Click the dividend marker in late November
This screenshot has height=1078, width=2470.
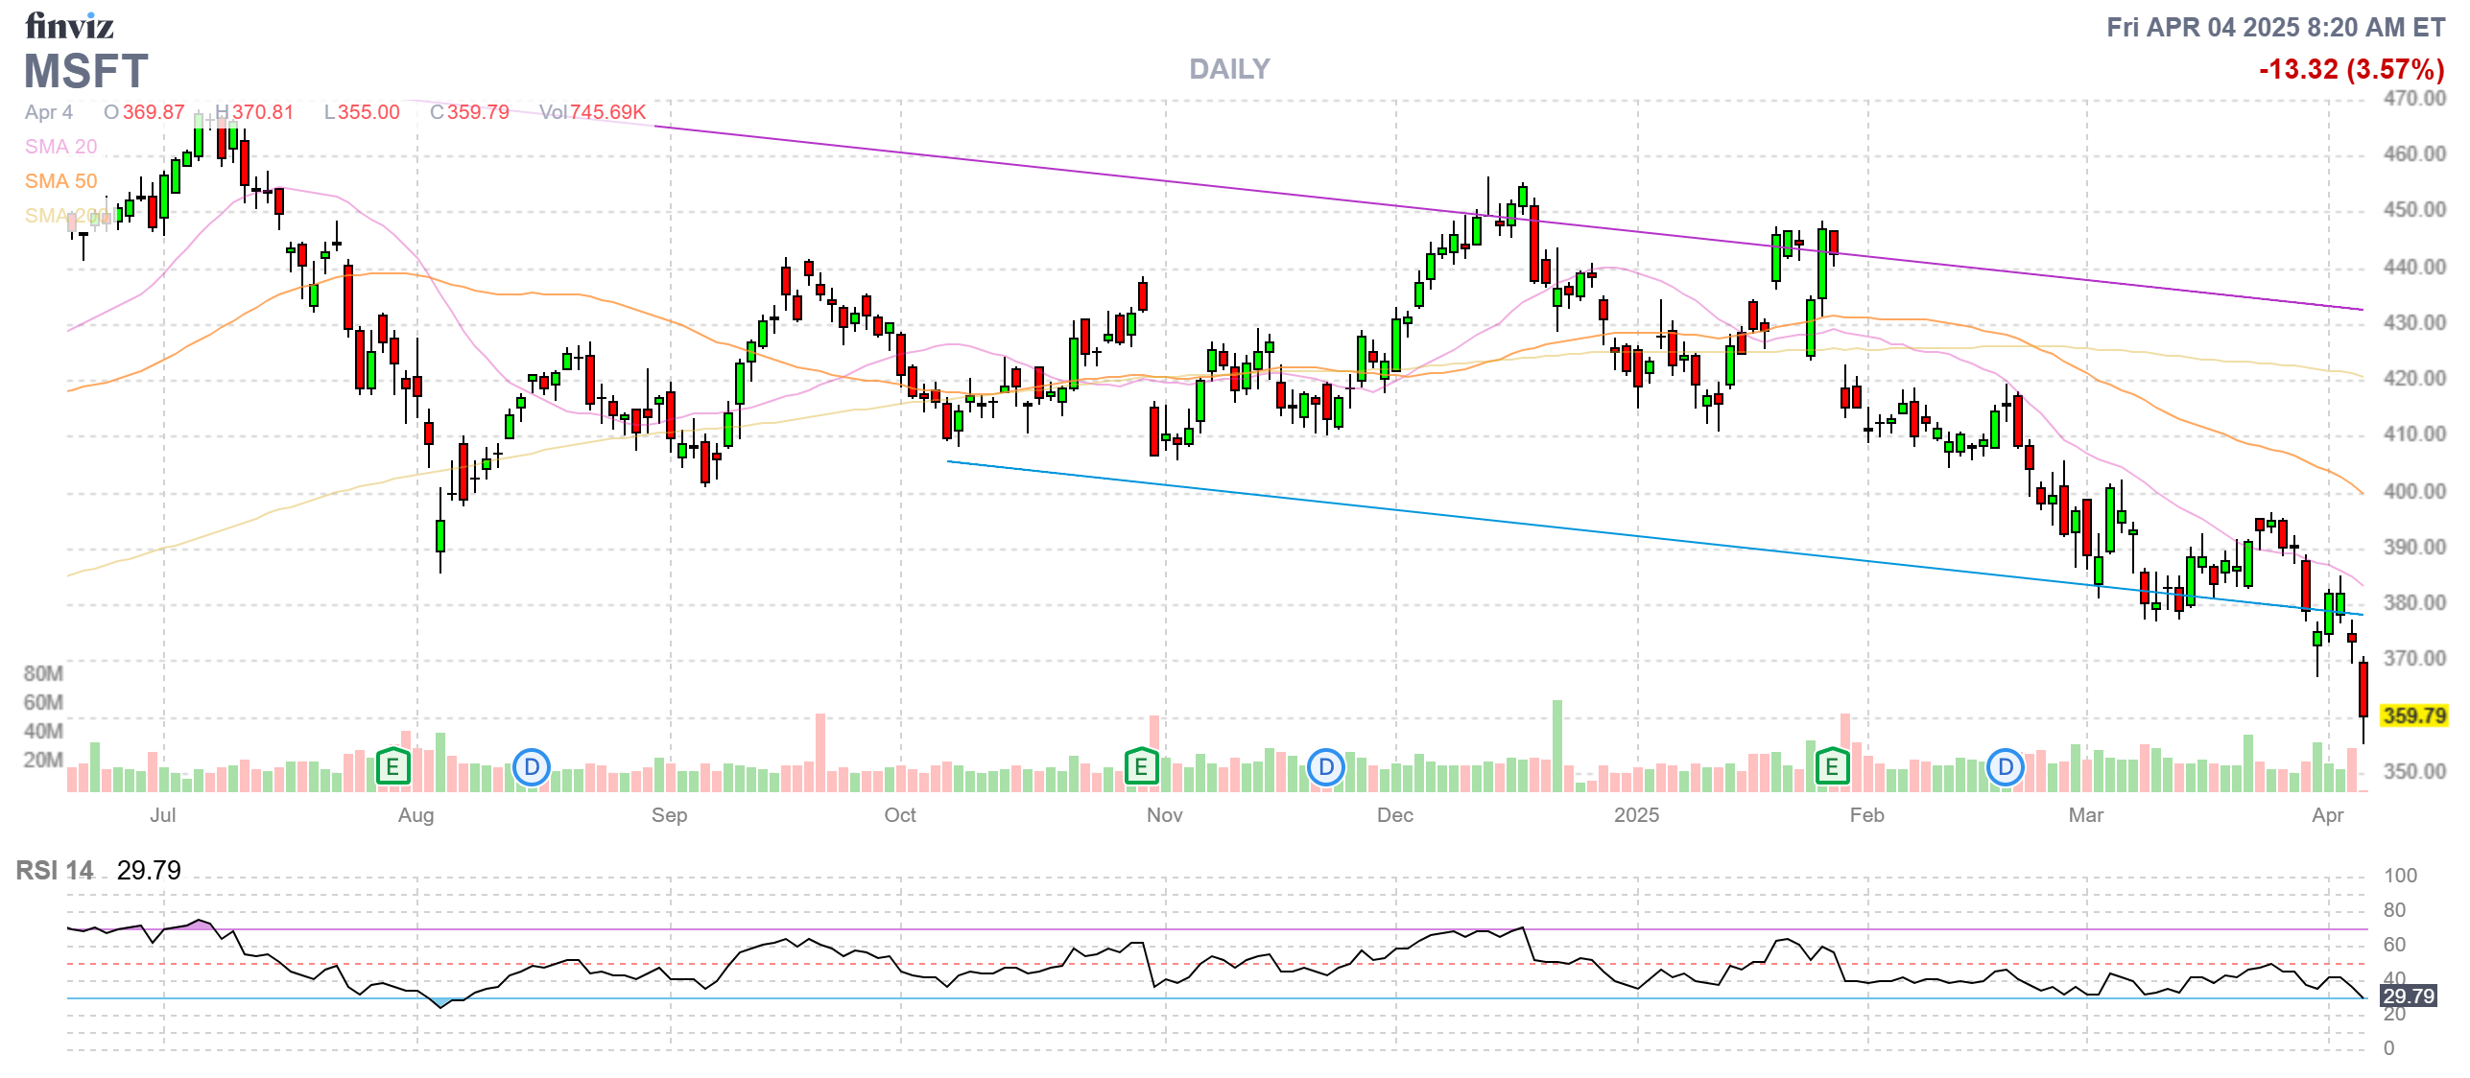(x=1326, y=767)
